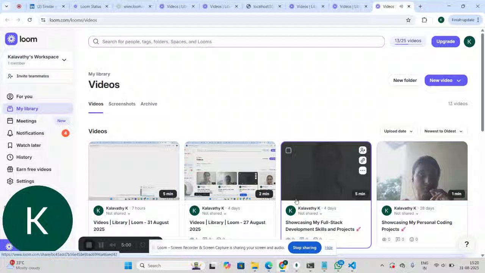485x273 pixels.
Task: Click the New folder button
Action: [x=405, y=80]
